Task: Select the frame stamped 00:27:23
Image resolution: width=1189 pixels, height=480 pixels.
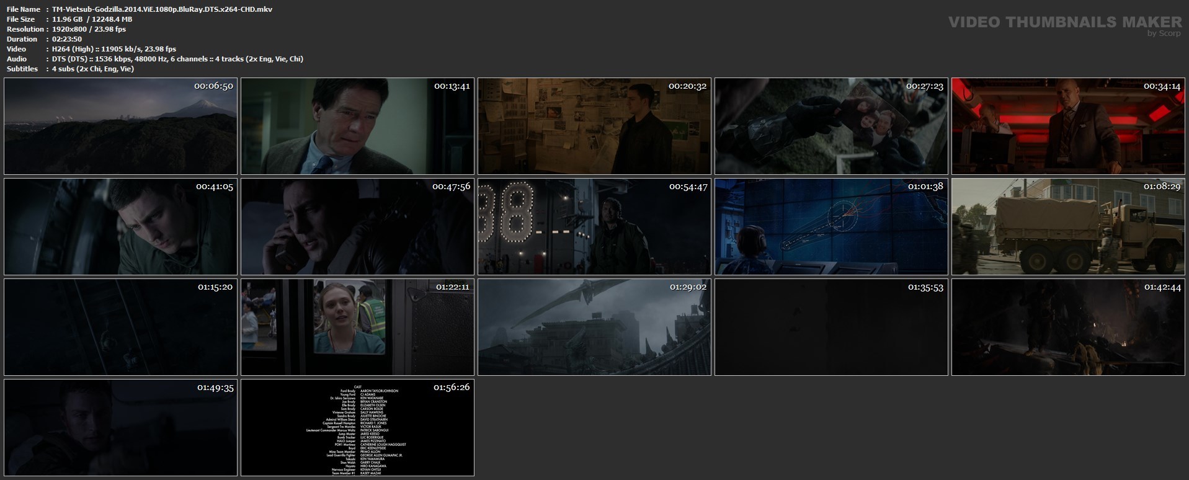Action: [831, 126]
